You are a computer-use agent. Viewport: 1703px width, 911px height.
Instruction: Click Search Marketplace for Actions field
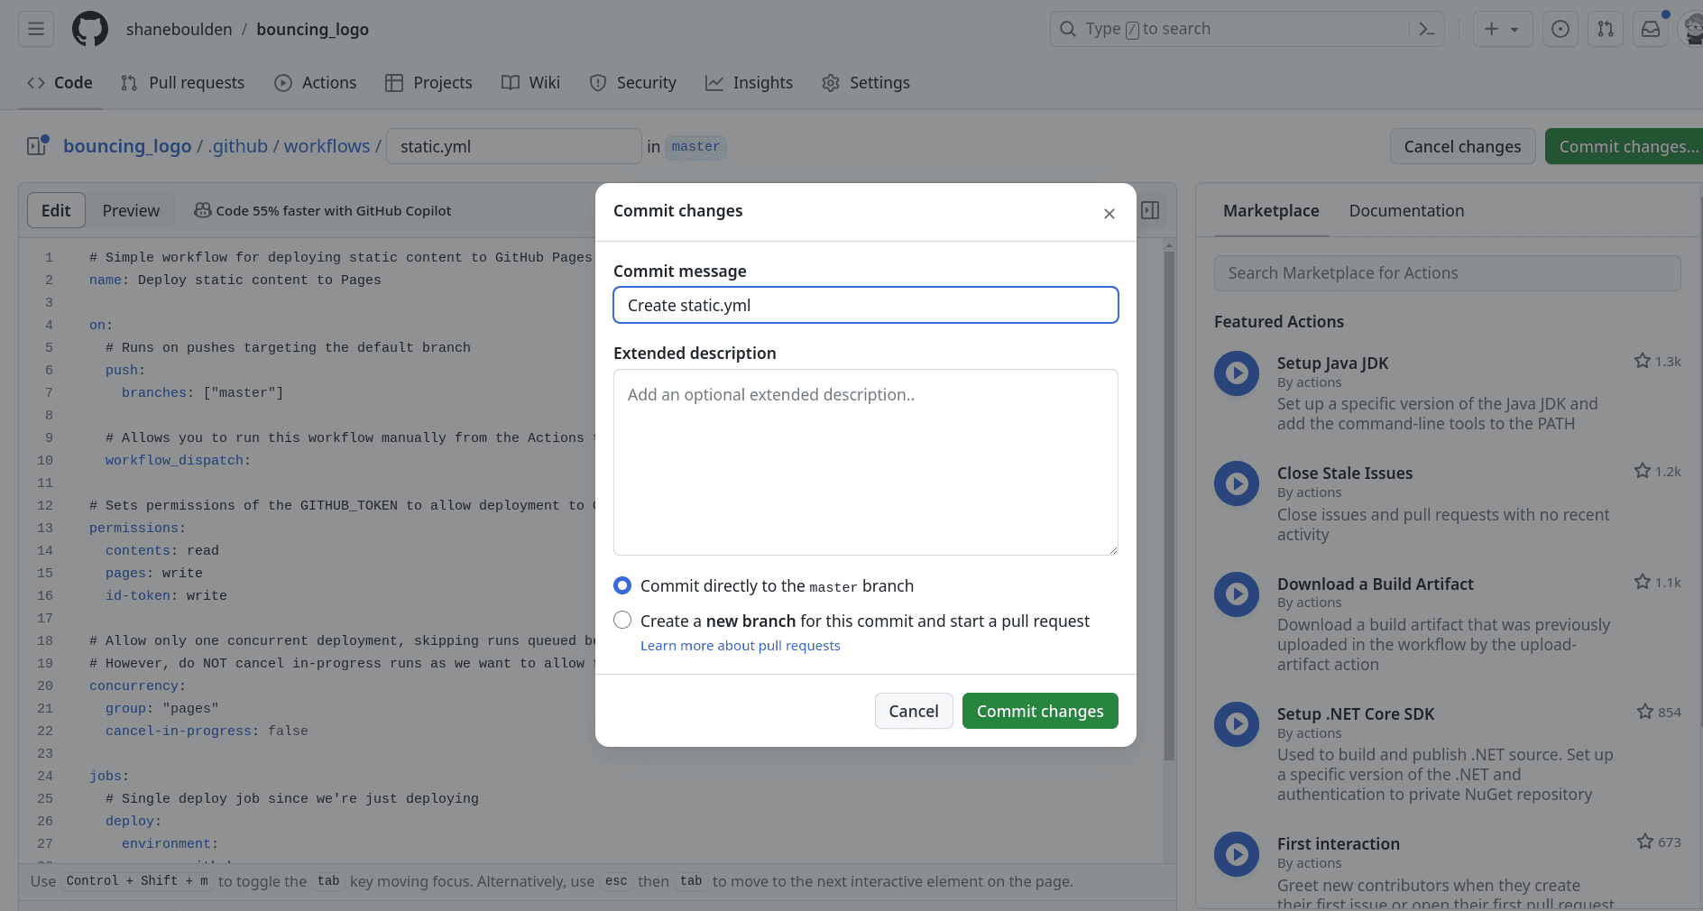[1448, 273]
